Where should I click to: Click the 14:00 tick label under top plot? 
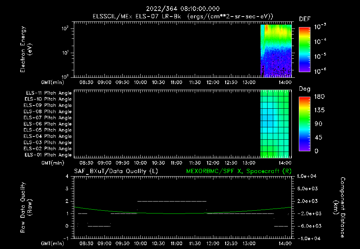285,82
